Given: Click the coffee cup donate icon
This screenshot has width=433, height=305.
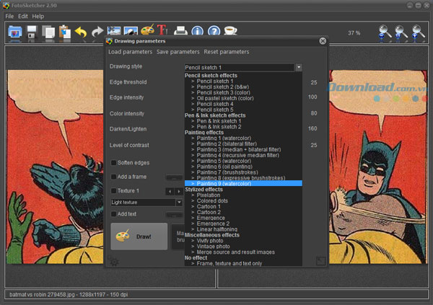Looking at the screenshot, I should click(x=230, y=30).
